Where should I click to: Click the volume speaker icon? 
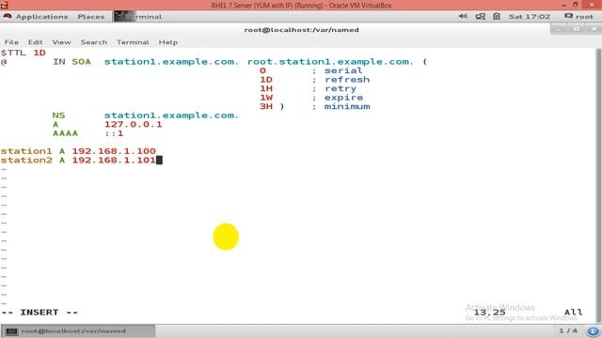tap(463, 16)
